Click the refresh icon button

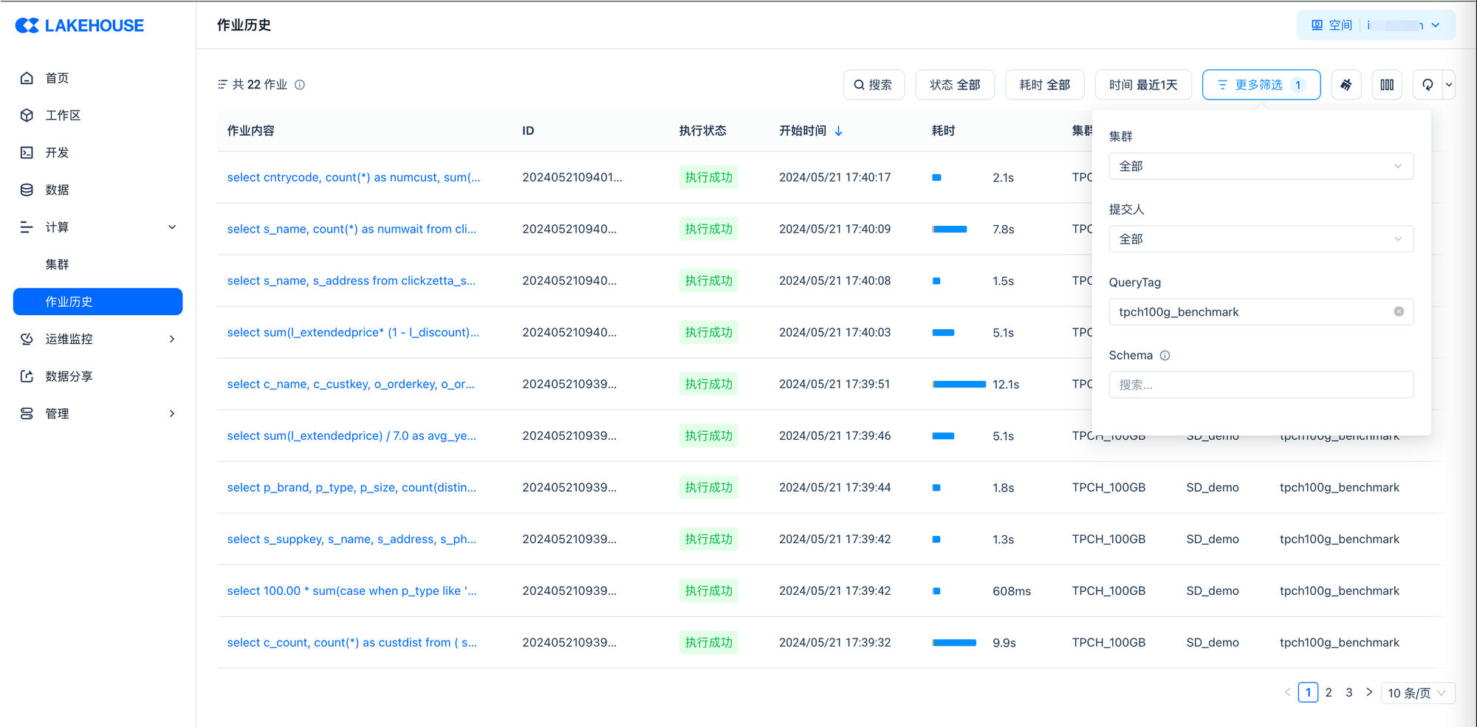click(1427, 85)
